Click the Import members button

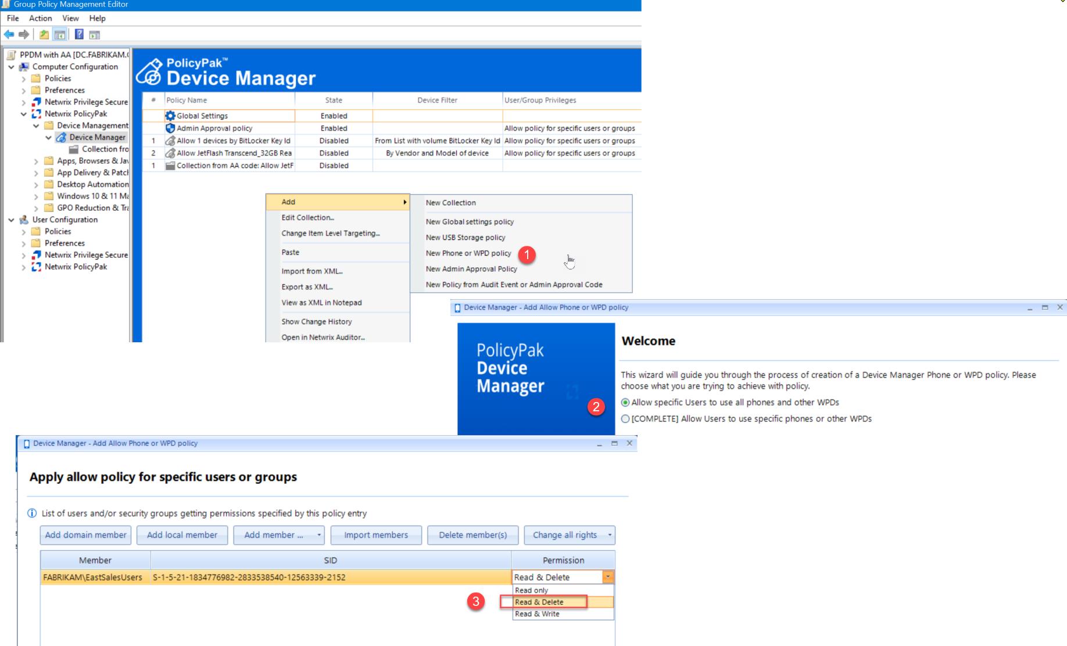[x=375, y=535]
